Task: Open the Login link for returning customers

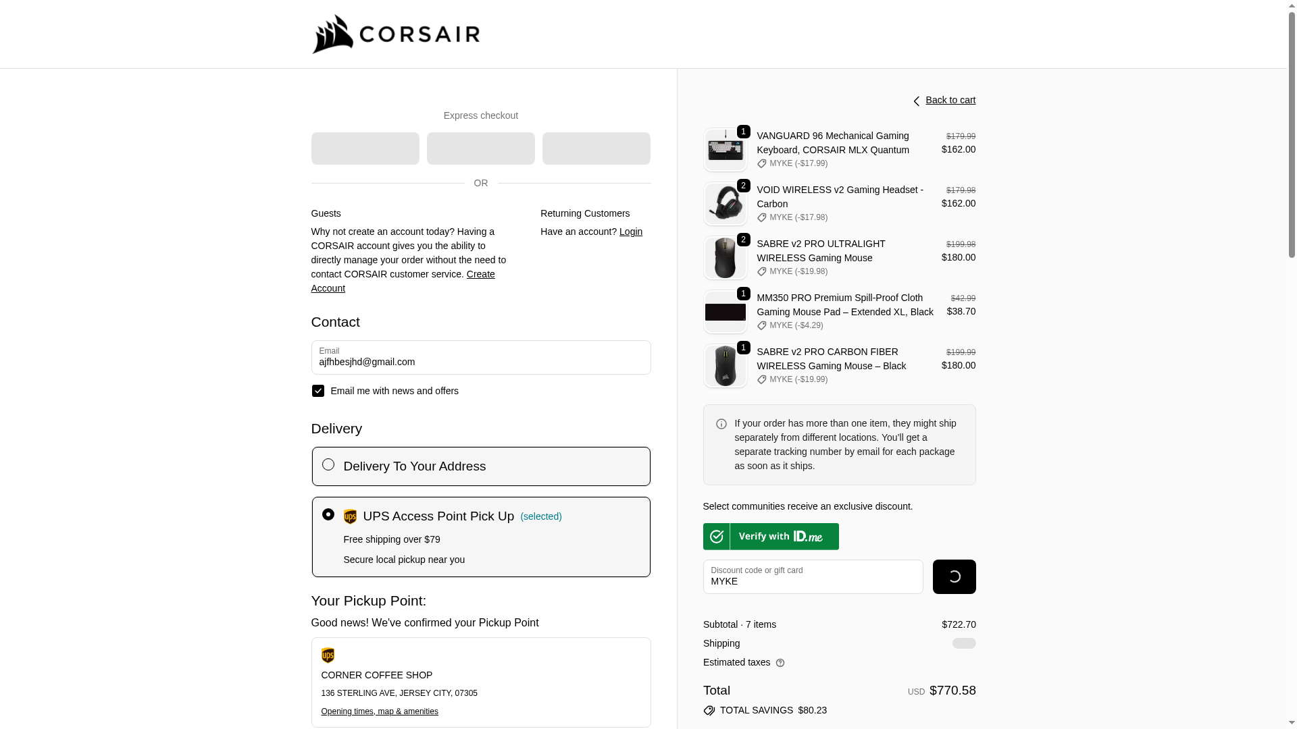Action: pyautogui.click(x=631, y=232)
